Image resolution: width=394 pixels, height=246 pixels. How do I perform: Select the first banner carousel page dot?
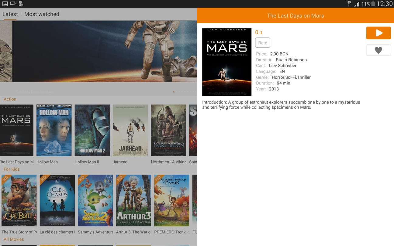pyautogui.click(x=174, y=92)
